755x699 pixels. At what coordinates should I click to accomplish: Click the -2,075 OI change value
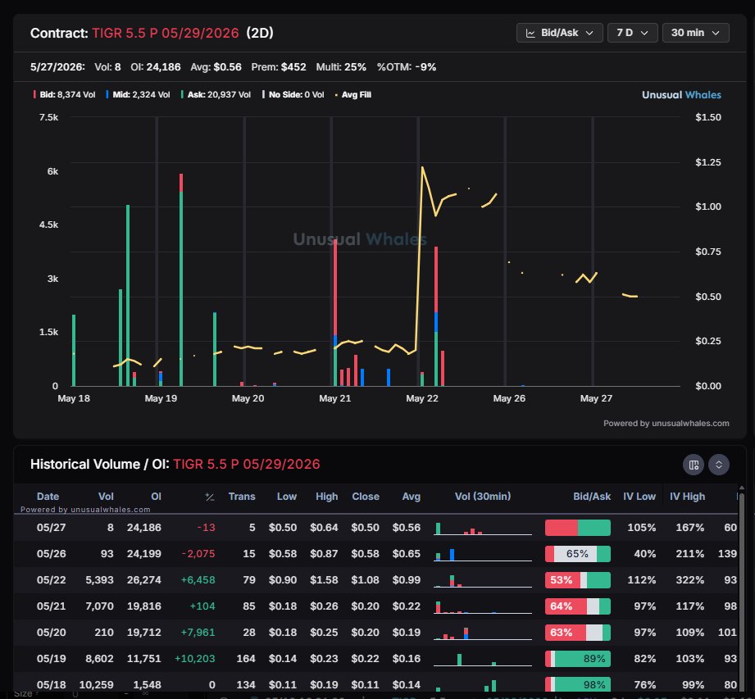(198, 554)
